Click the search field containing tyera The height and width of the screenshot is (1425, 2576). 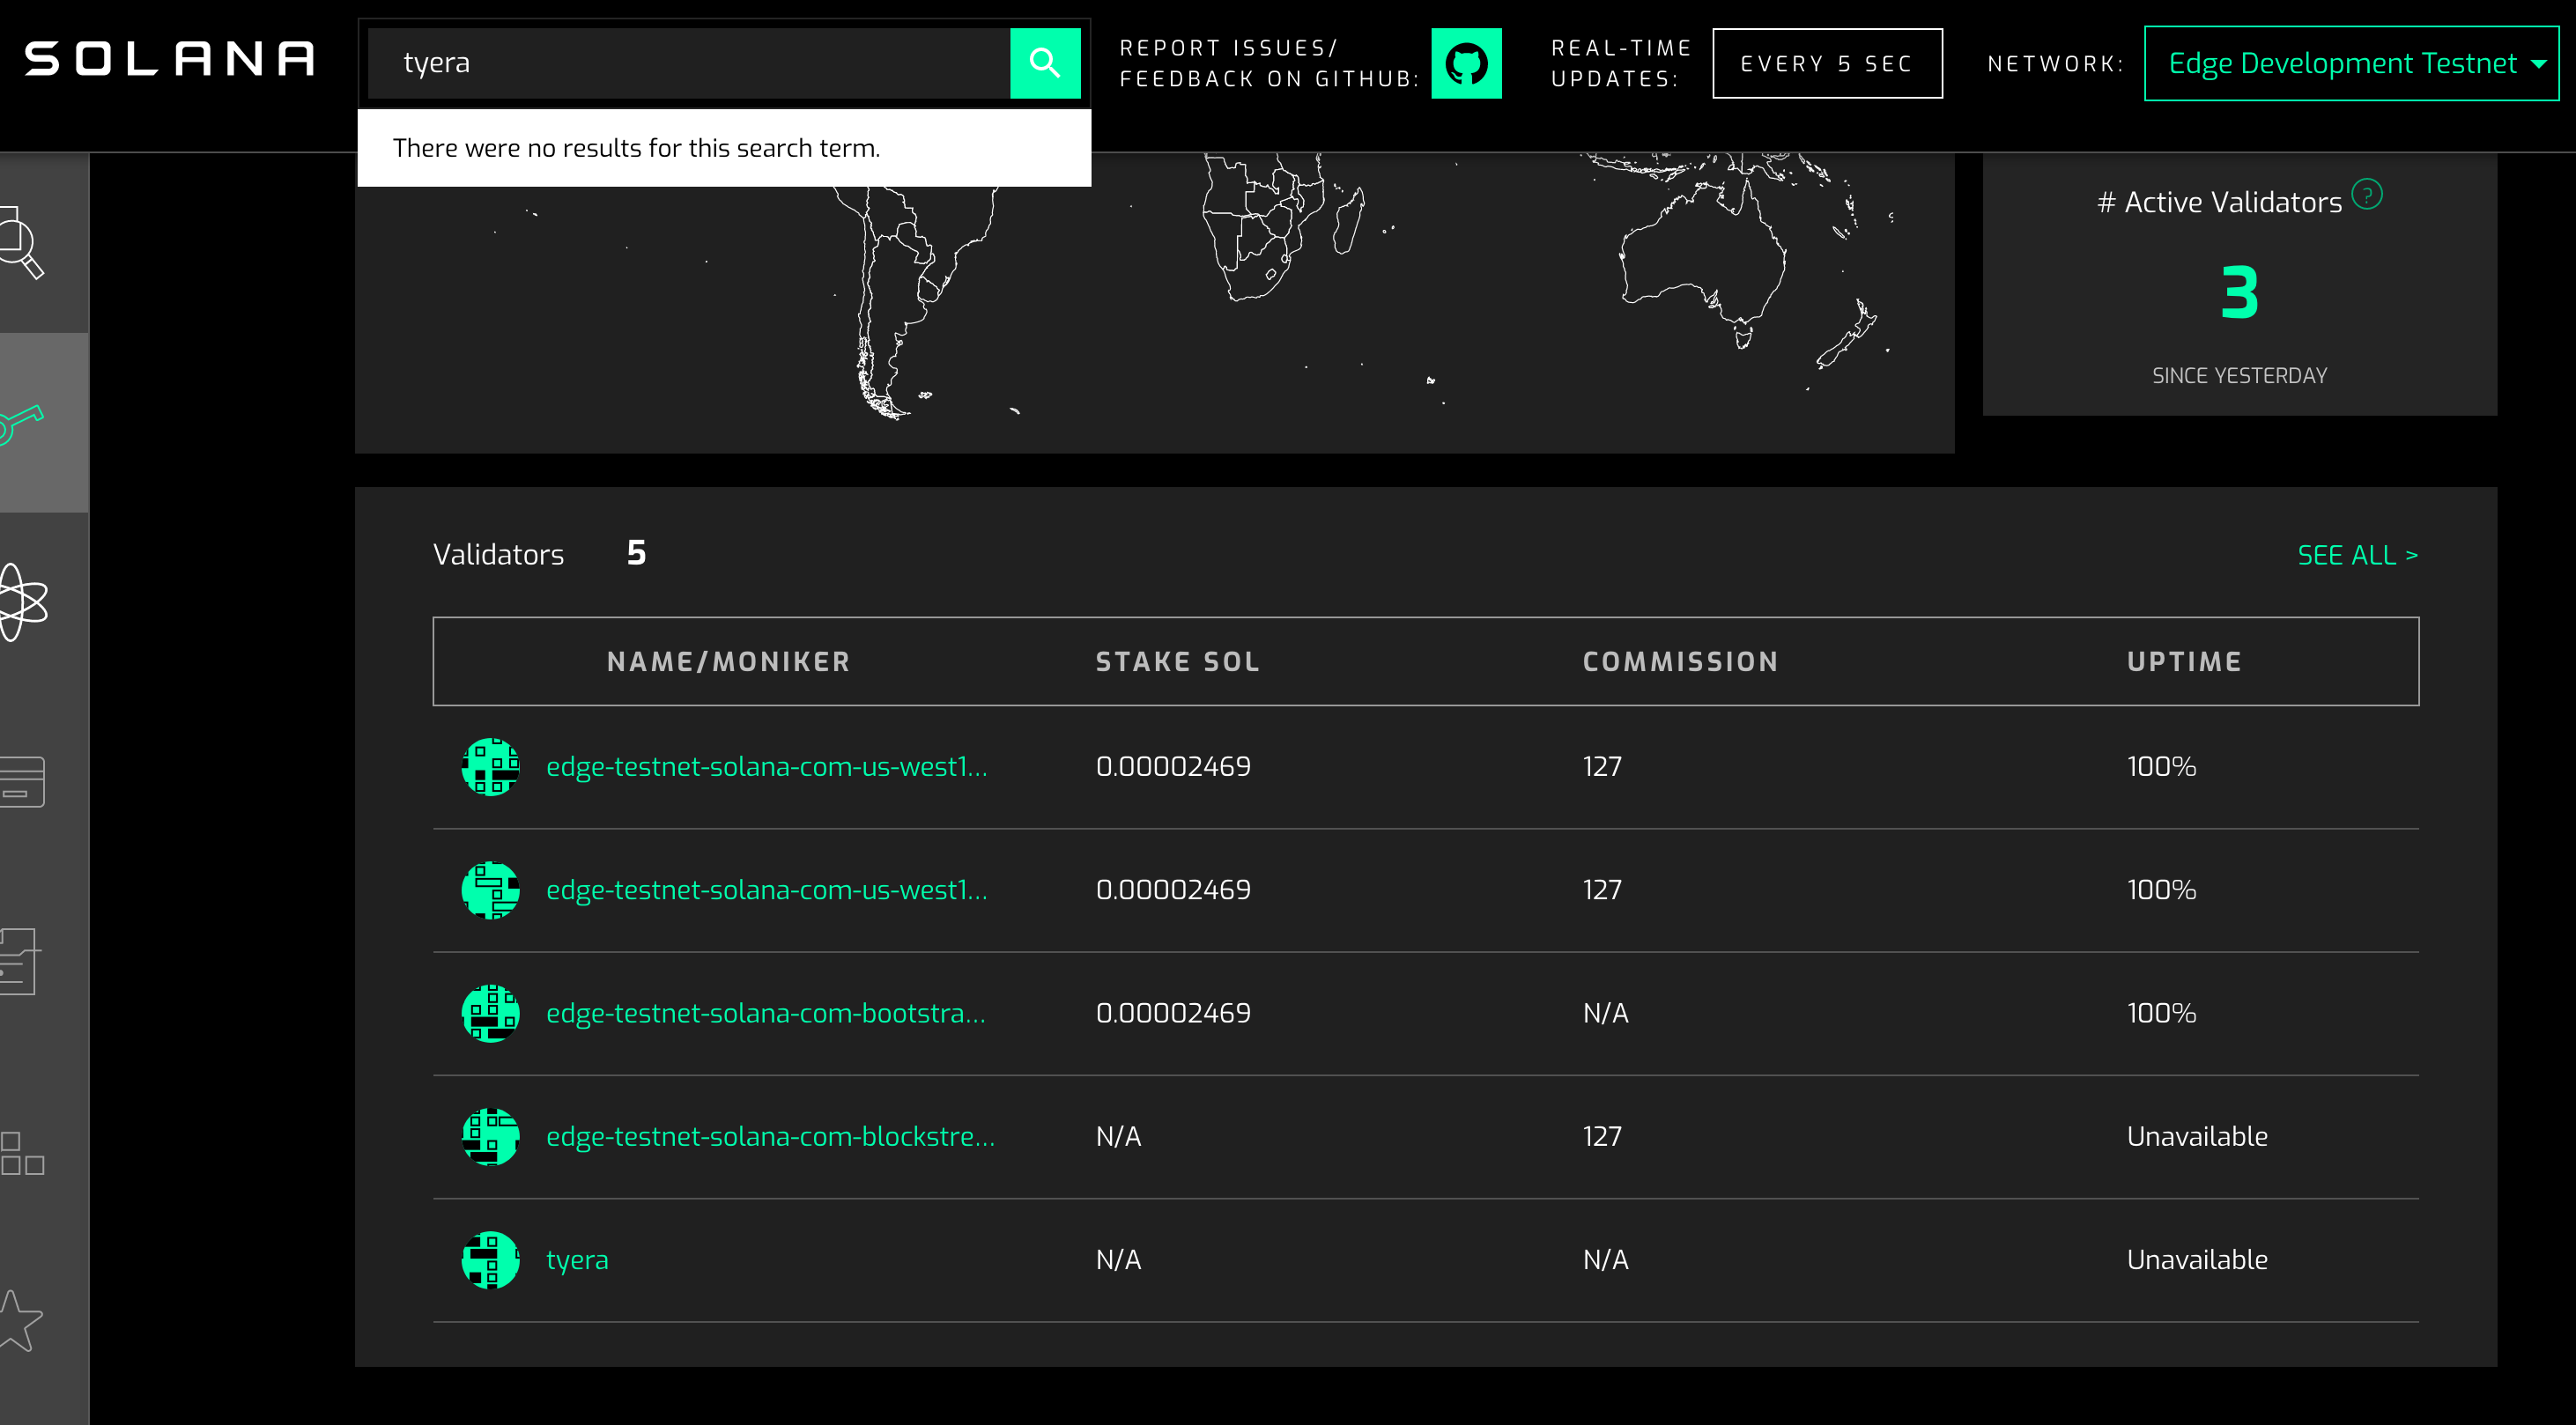(x=688, y=63)
